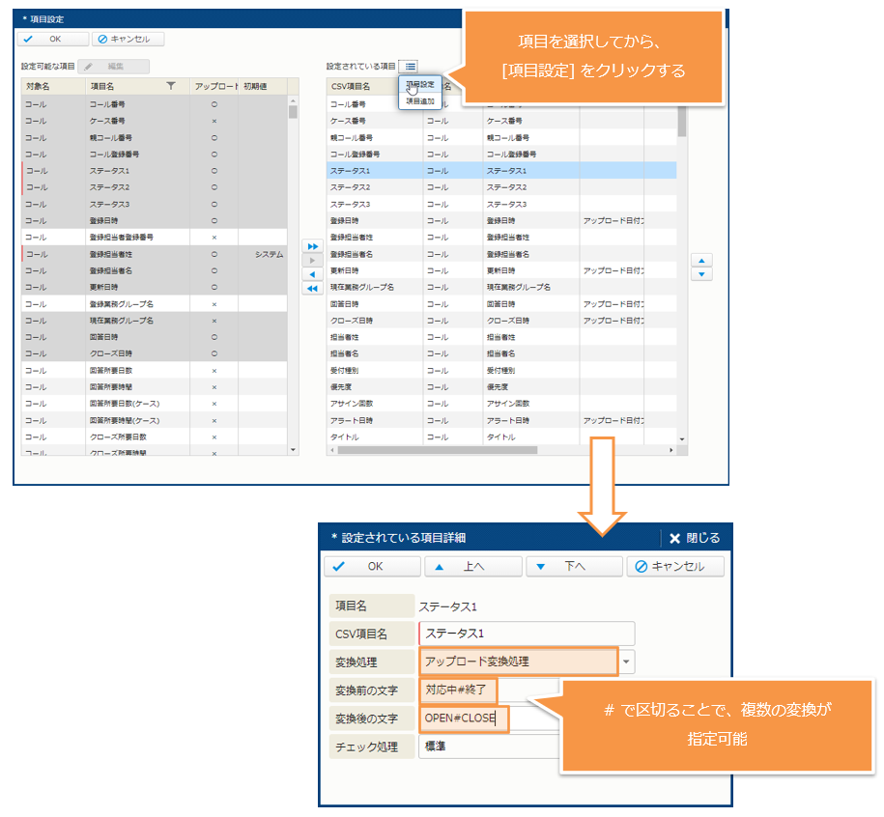Image resolution: width=884 pixels, height=817 pixels.
Task: Close the 設定されている項目詳細 dialog with 閉じる
Action: [x=694, y=538]
